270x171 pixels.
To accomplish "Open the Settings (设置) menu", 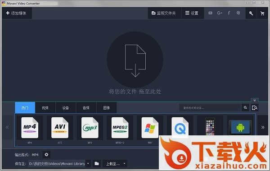I will [x=193, y=13].
